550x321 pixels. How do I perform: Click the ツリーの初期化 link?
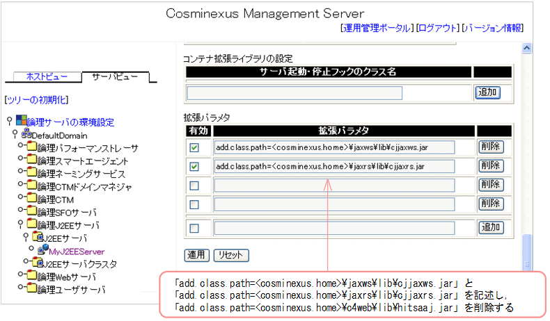(x=37, y=100)
